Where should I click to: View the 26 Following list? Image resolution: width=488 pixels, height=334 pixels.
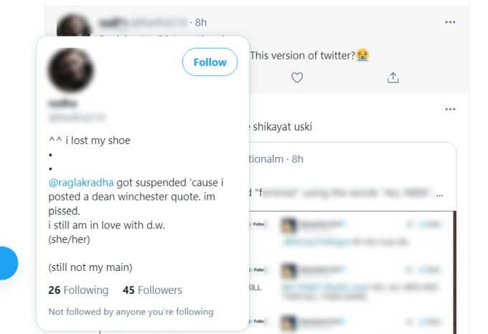[78, 290]
